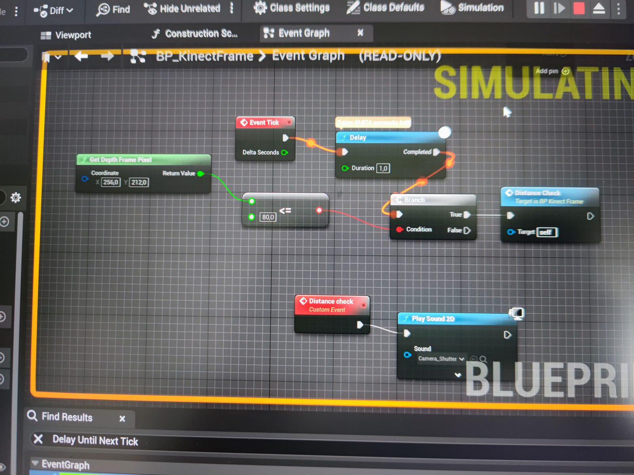Screen dimensions: 634x475
Task: Browse to sound asset magnifier icon
Action: point(483,359)
